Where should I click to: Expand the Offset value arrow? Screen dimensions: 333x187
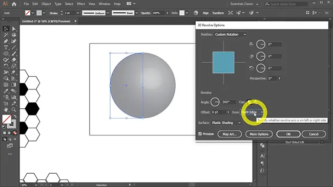click(x=228, y=112)
